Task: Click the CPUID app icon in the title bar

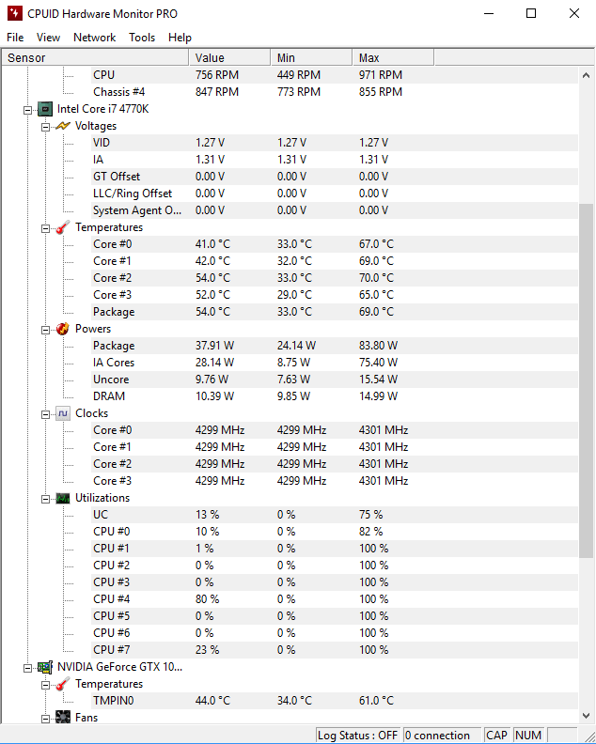Action: coord(15,13)
